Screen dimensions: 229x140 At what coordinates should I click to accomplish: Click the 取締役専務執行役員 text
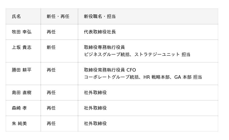(104, 48)
